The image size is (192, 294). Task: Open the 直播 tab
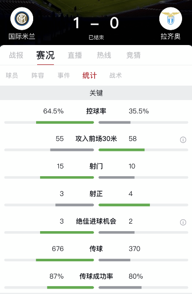coord(75,55)
